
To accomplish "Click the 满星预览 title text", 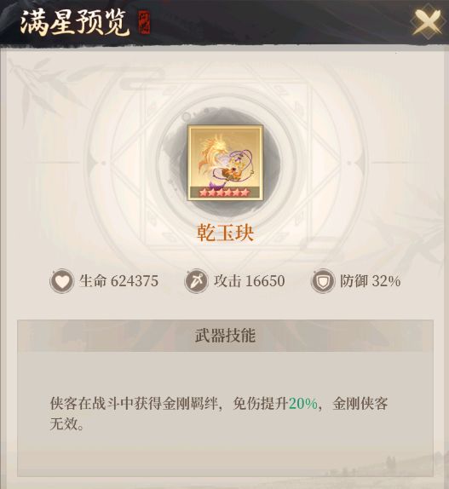I will [75, 22].
